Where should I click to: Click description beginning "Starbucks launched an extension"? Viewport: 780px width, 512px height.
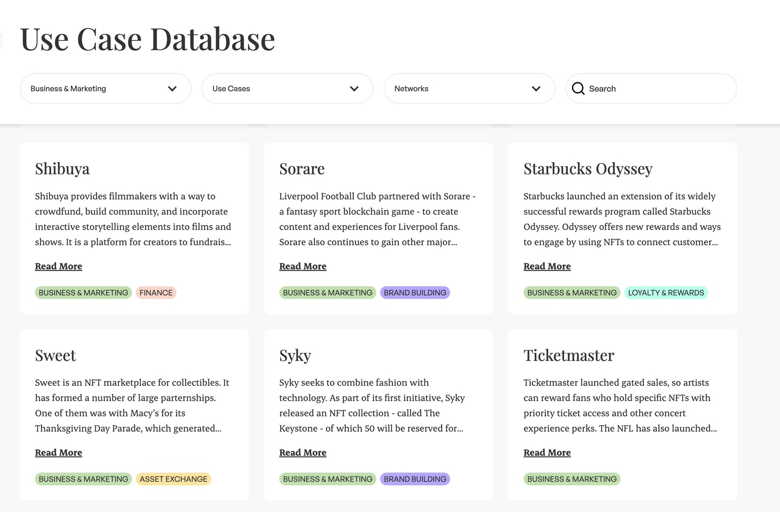tap(622, 219)
